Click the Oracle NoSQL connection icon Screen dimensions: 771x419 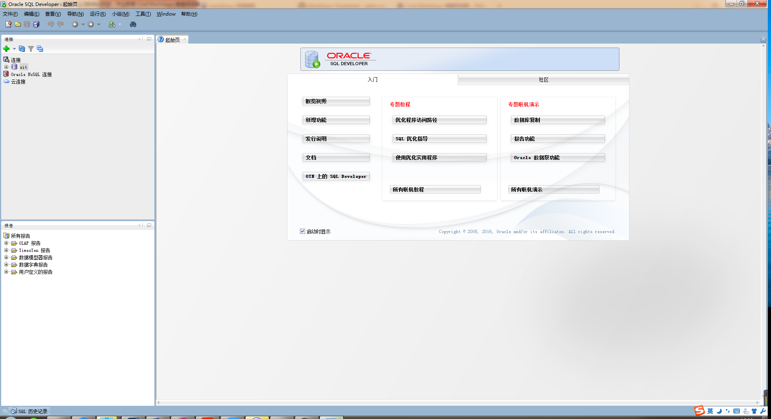(6, 74)
